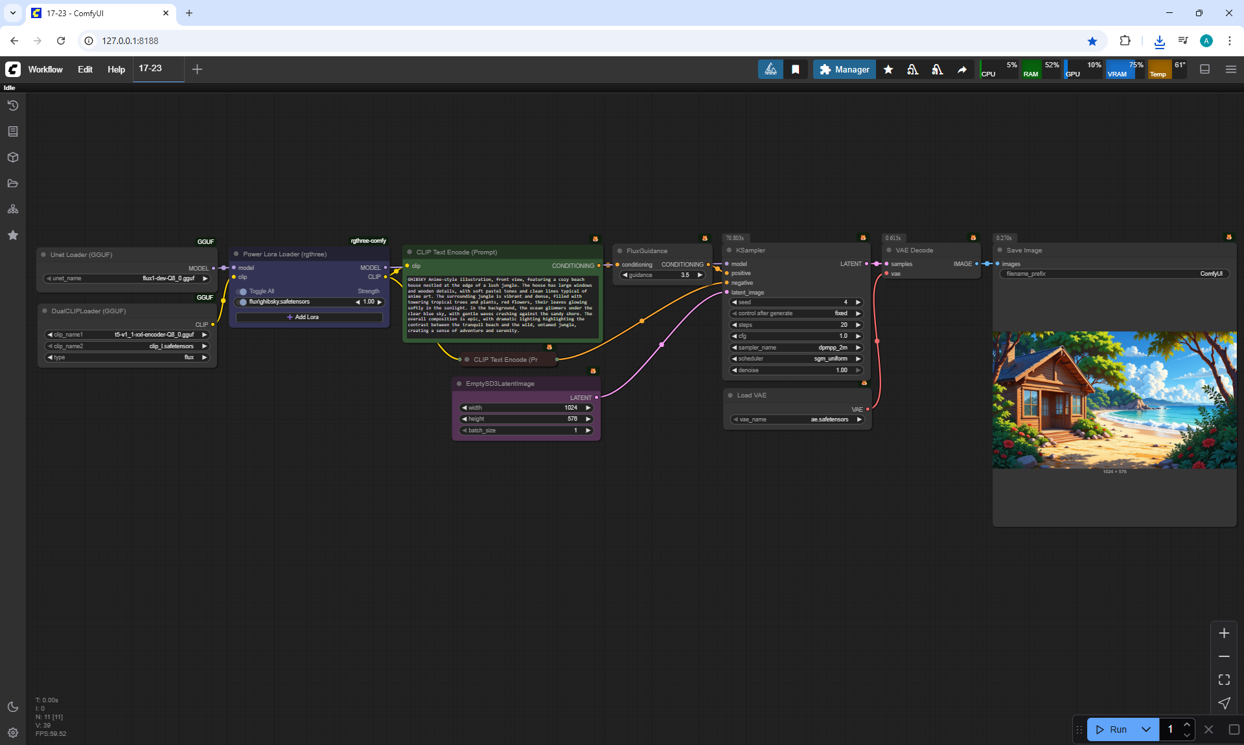The width and height of the screenshot is (1244, 745).
Task: Click Add Lora button
Action: [308, 317]
